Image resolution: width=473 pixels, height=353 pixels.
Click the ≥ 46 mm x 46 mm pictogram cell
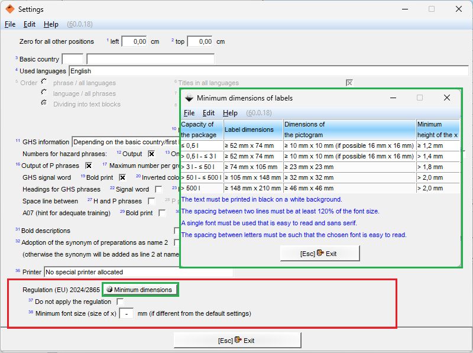[349, 188]
